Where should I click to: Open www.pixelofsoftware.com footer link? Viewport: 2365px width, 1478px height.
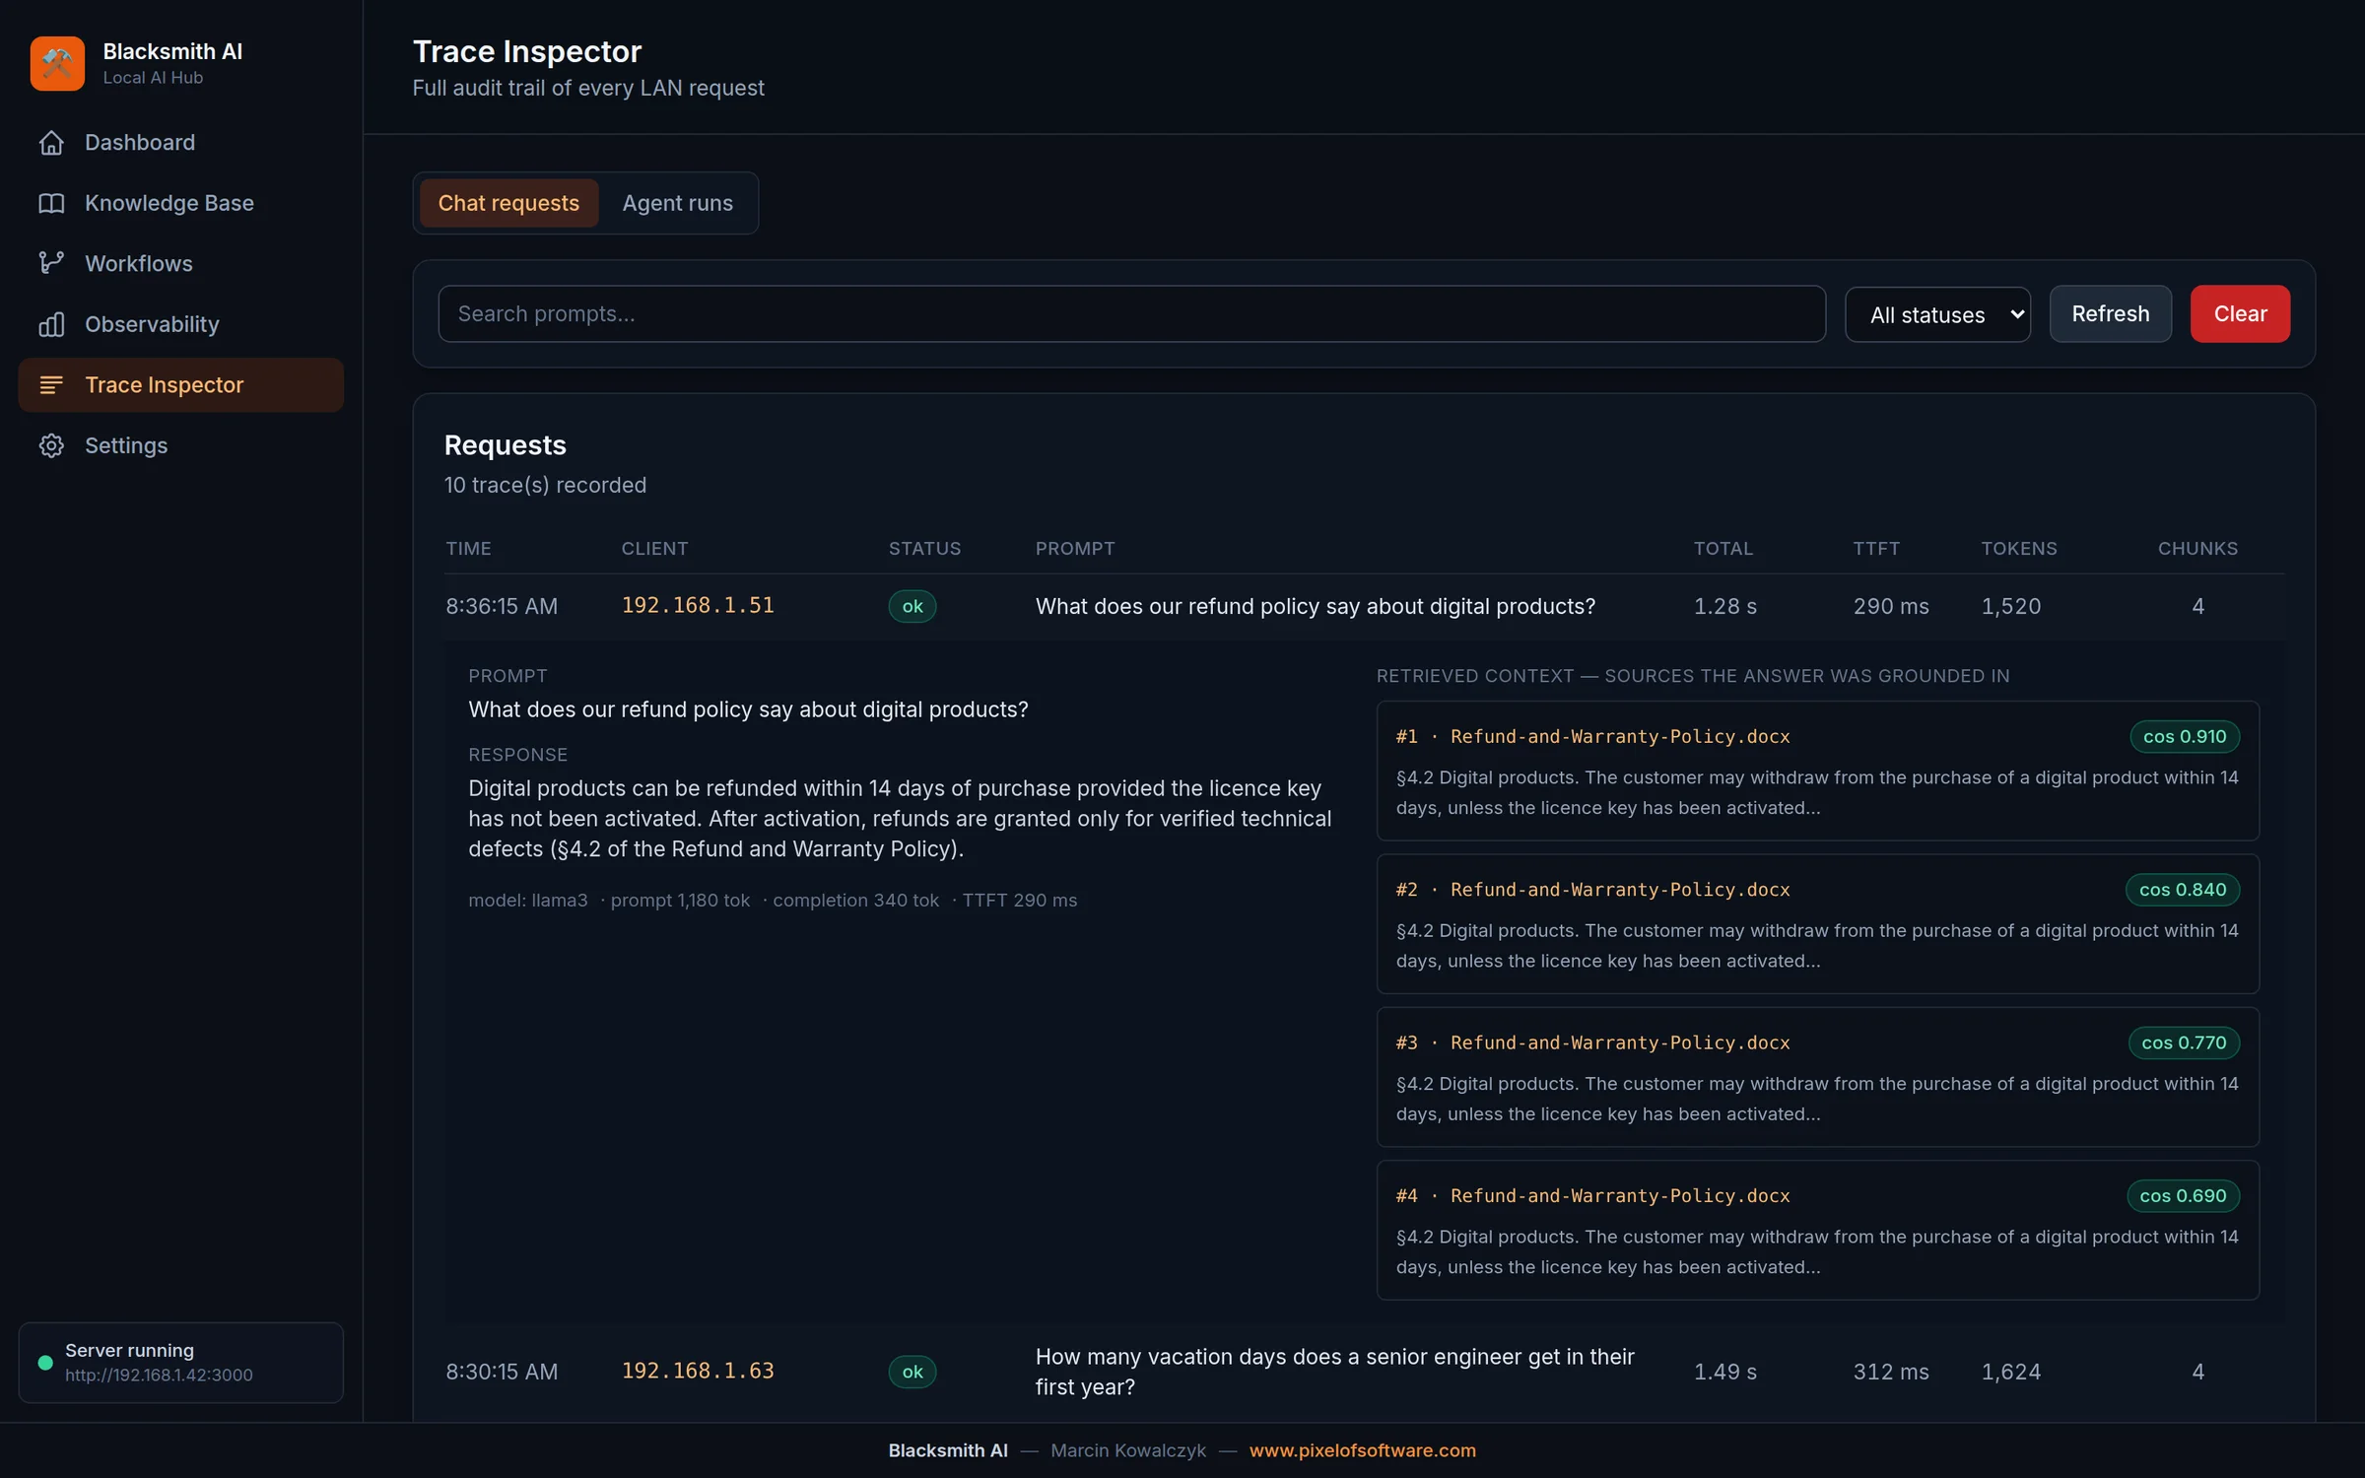[1363, 1450]
